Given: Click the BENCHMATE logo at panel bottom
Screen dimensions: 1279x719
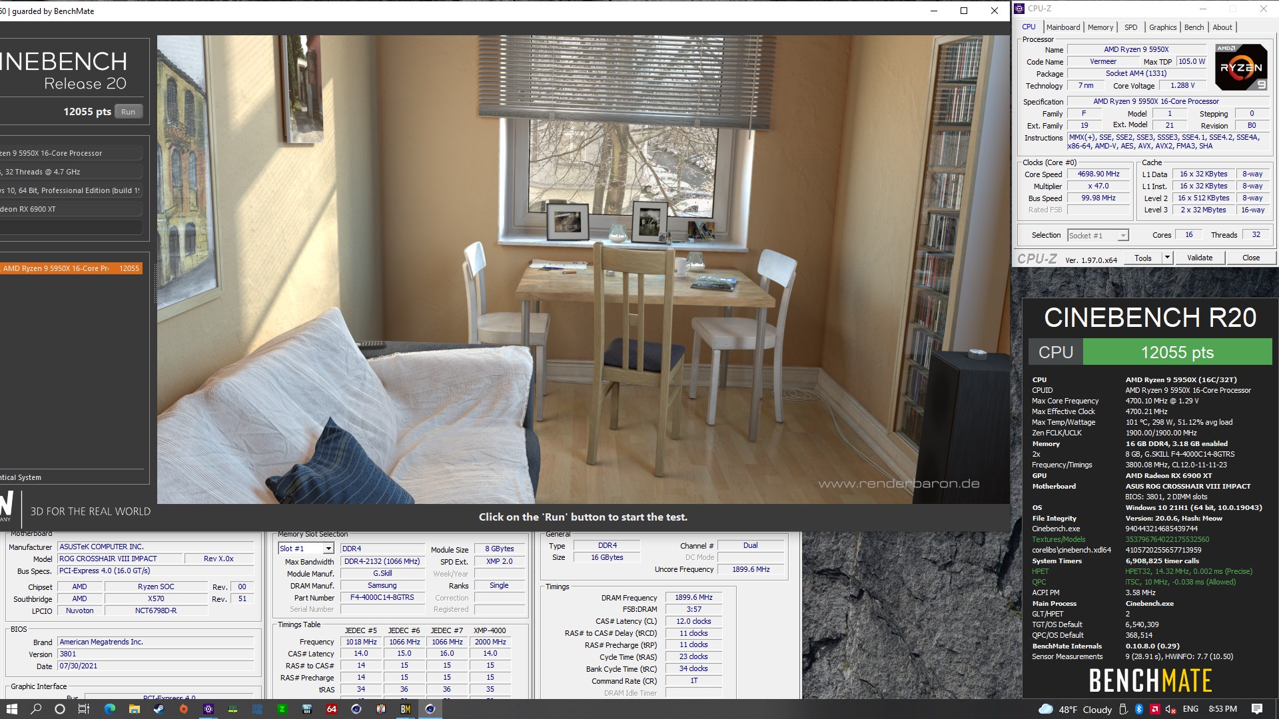Looking at the screenshot, I should (x=1150, y=681).
